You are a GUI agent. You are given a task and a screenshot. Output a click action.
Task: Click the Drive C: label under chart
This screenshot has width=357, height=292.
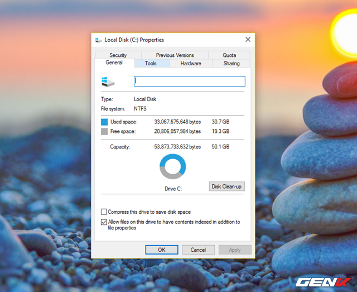[x=173, y=189]
